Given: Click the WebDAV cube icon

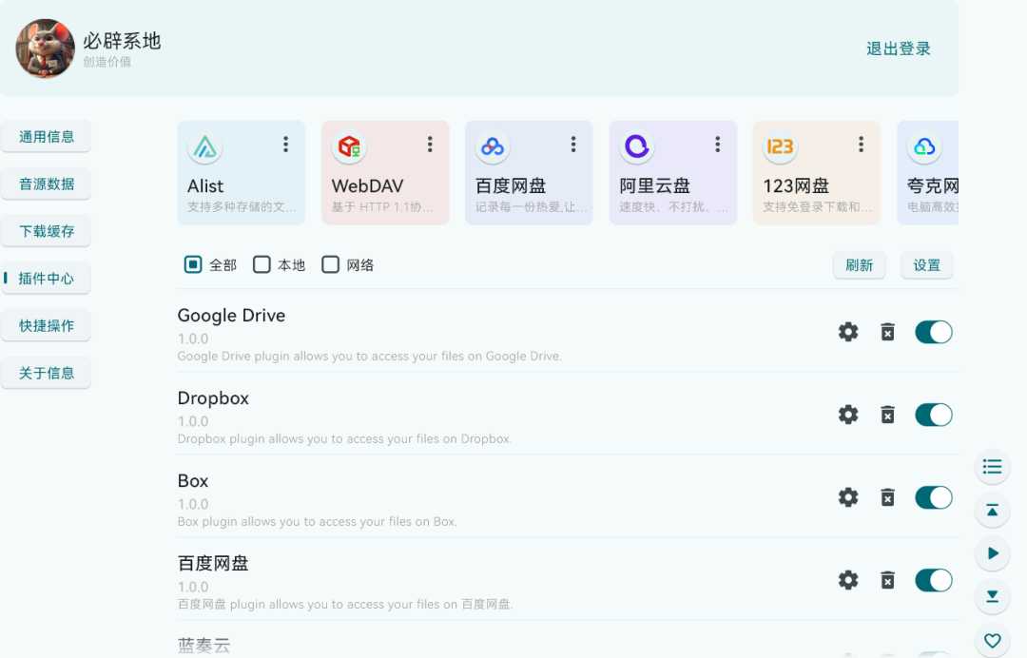Looking at the screenshot, I should [x=349, y=146].
